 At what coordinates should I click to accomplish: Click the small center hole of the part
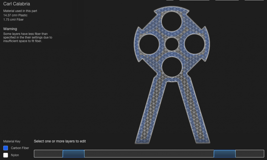[172, 44]
